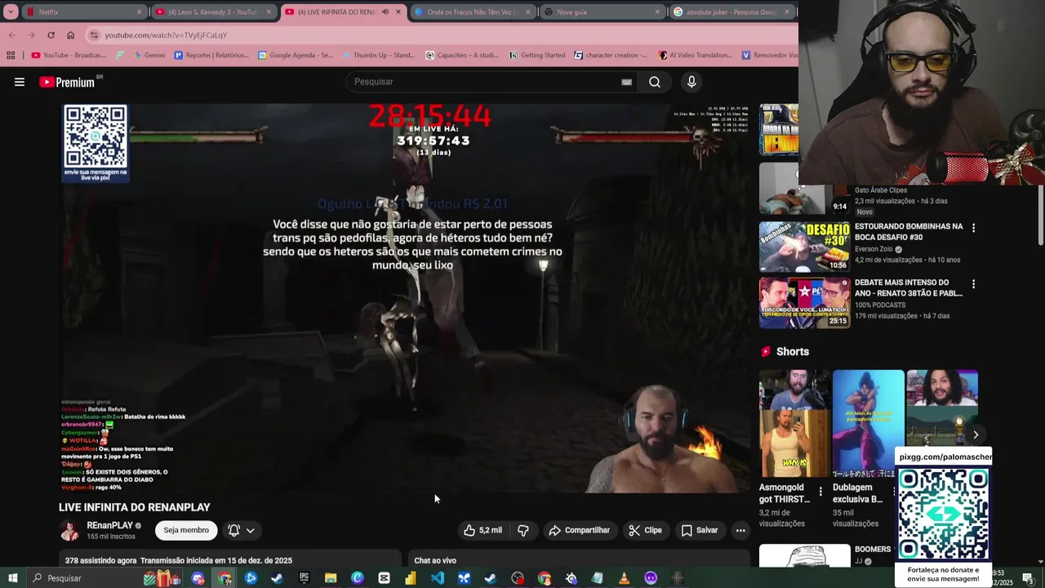Open site information icon in address bar
The height and width of the screenshot is (588, 1045).
click(x=94, y=35)
